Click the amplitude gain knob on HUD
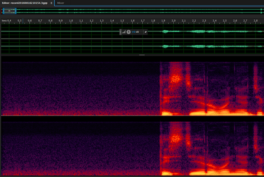Viewport: 264px width, 177px height. pyautogui.click(x=129, y=32)
